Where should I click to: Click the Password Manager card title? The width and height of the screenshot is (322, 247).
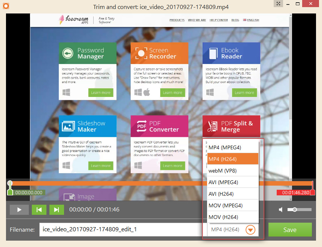click(91, 53)
